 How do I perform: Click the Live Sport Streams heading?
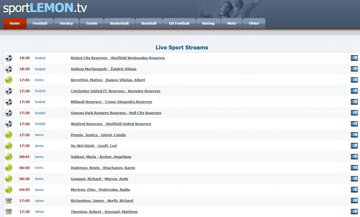(x=182, y=47)
